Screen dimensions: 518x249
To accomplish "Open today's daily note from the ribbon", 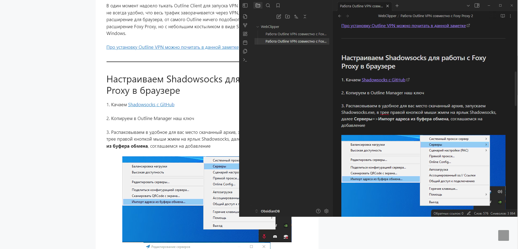I will [x=245, y=43].
